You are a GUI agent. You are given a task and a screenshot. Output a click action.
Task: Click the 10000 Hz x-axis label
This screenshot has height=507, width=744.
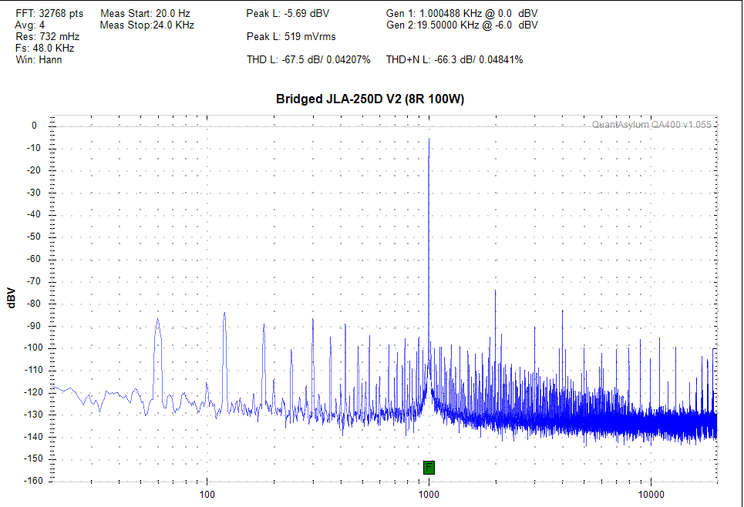pyautogui.click(x=651, y=495)
